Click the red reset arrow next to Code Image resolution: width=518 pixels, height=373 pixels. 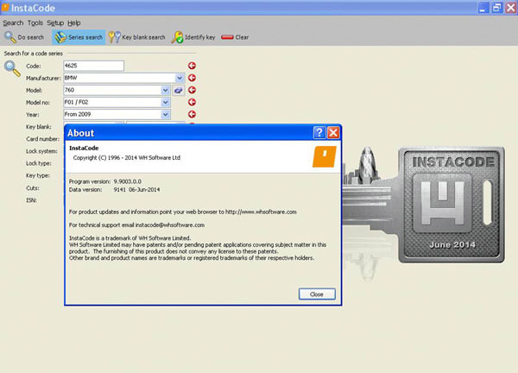(192, 66)
